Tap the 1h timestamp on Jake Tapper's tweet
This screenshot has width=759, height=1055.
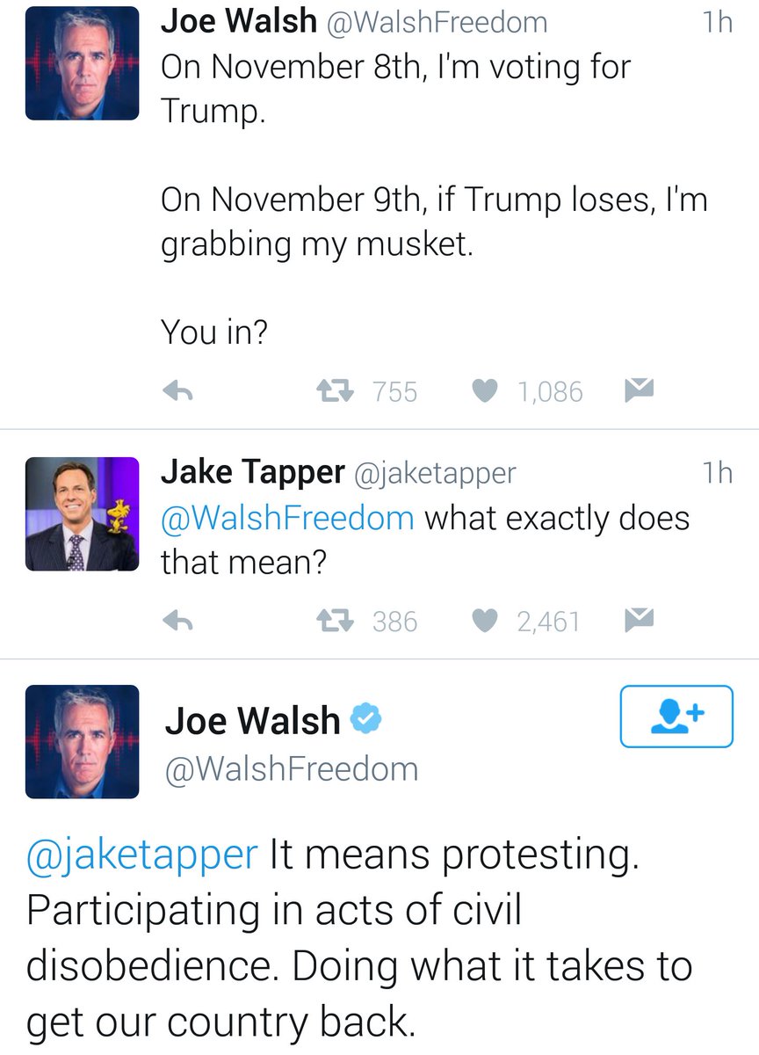click(x=717, y=473)
